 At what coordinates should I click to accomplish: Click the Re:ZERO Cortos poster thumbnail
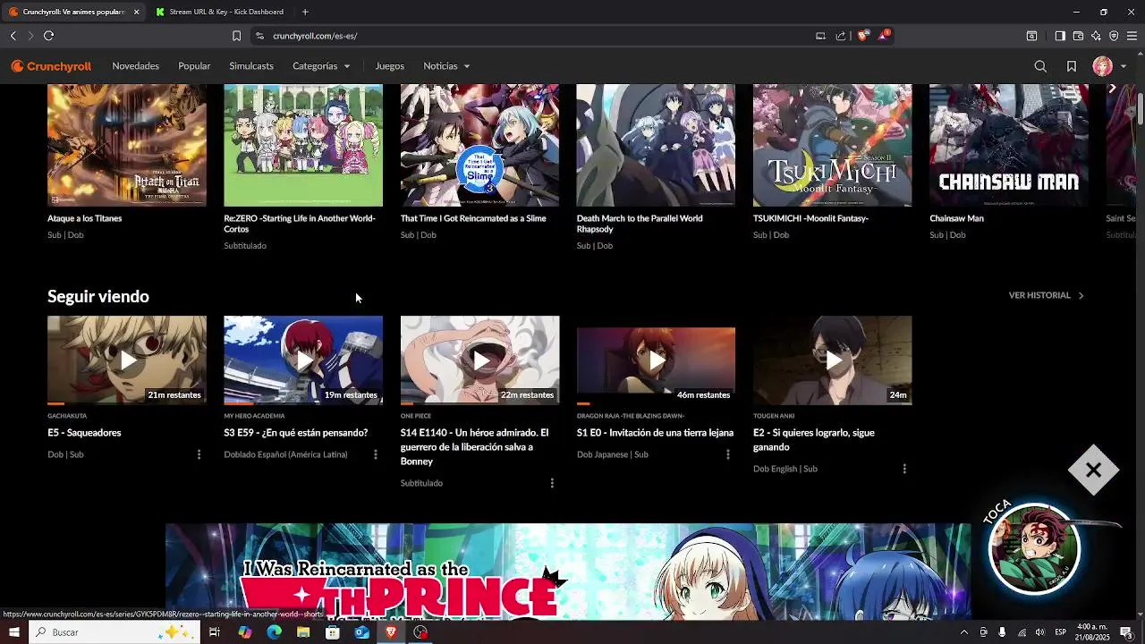click(303, 145)
